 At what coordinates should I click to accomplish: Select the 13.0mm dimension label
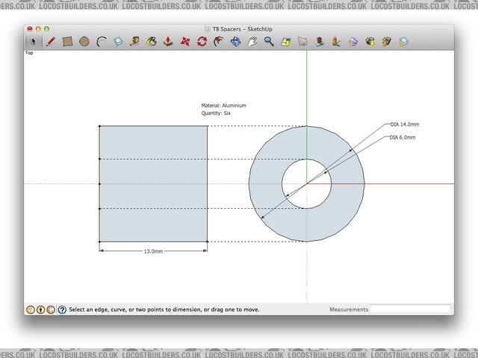[154, 252]
